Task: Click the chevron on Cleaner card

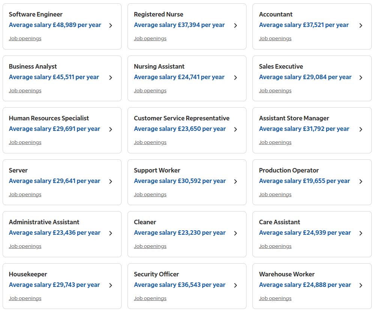Action: [236, 233]
